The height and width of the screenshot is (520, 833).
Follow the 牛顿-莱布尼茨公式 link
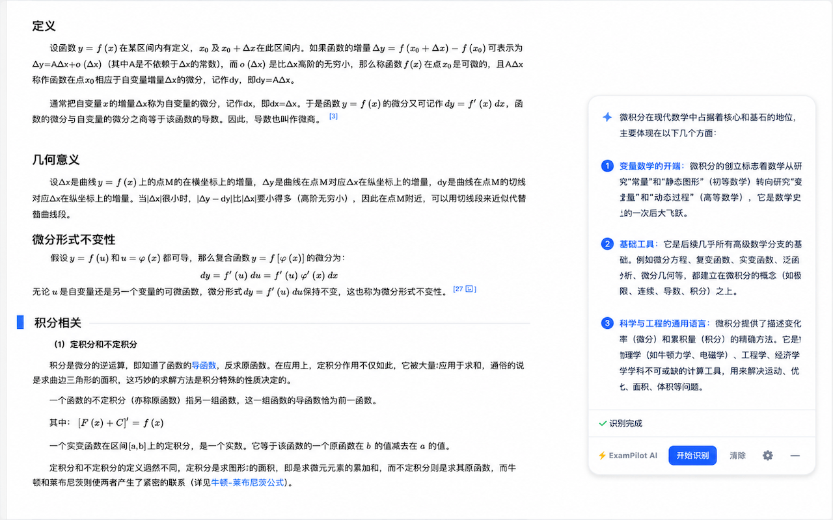click(248, 483)
